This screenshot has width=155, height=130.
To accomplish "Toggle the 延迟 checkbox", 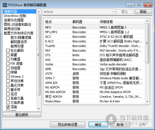I will (8, 94).
